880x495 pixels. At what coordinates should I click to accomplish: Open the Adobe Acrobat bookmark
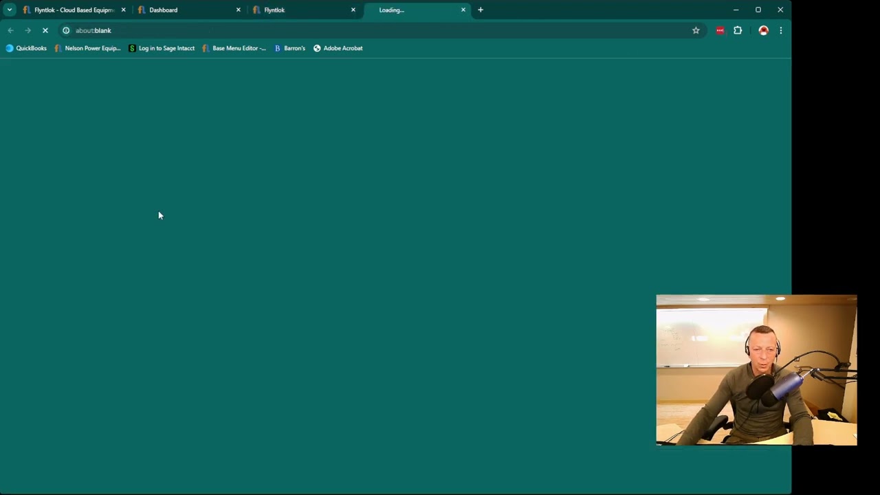coord(338,48)
